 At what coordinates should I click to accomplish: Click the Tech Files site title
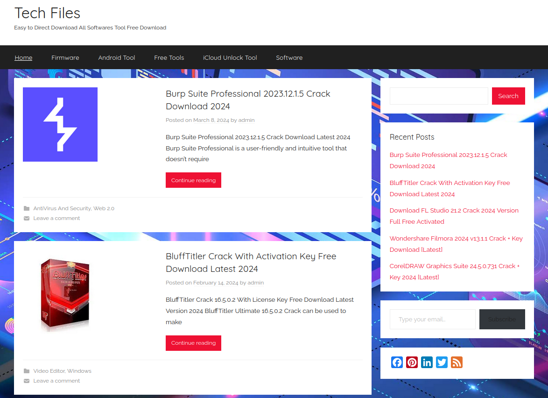coord(47,13)
